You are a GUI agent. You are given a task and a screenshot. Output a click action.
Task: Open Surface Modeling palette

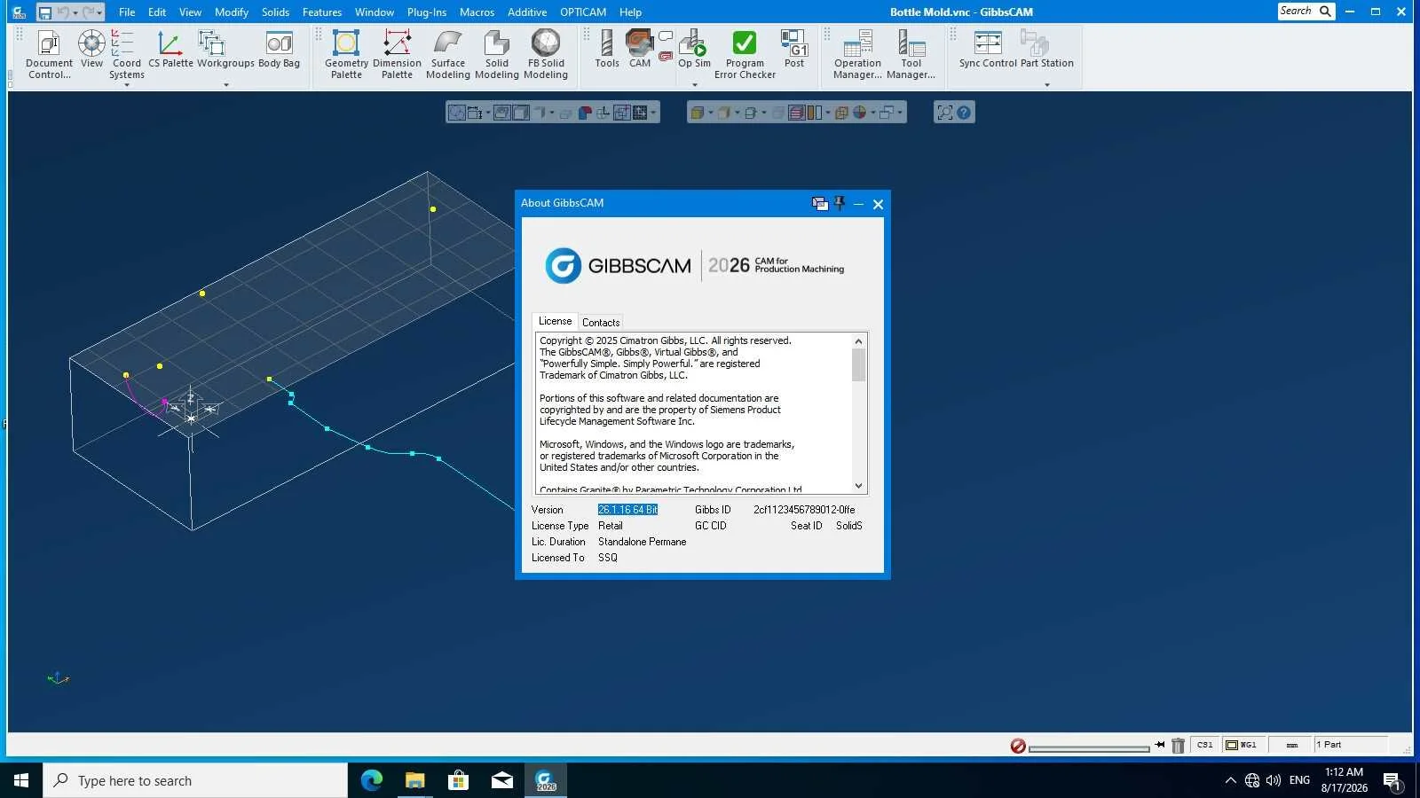(447, 55)
